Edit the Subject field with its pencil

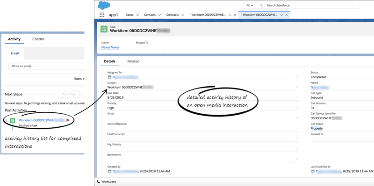[x=297, y=87]
